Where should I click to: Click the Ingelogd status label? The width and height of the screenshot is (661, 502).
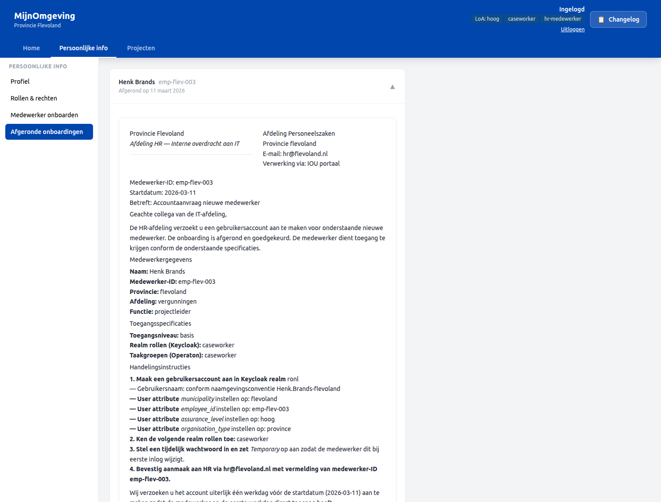coord(571,9)
